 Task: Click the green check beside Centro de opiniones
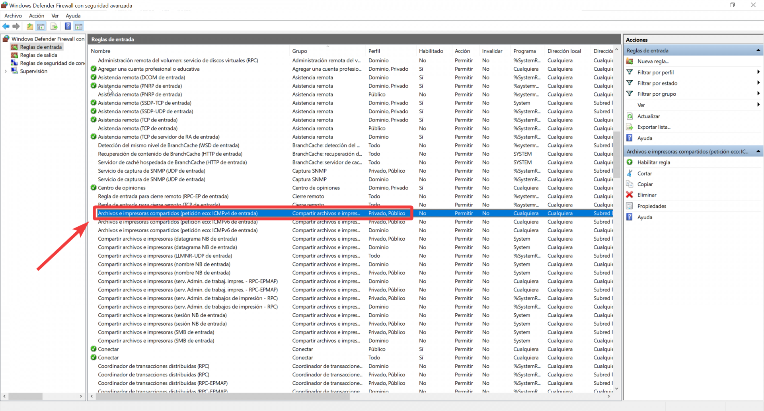(94, 187)
